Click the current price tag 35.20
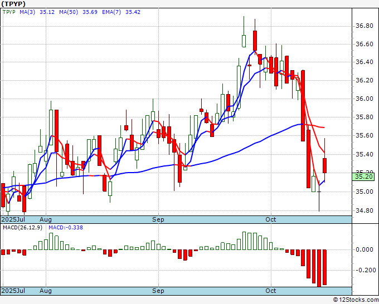The width and height of the screenshot is (379, 304). coord(364,176)
